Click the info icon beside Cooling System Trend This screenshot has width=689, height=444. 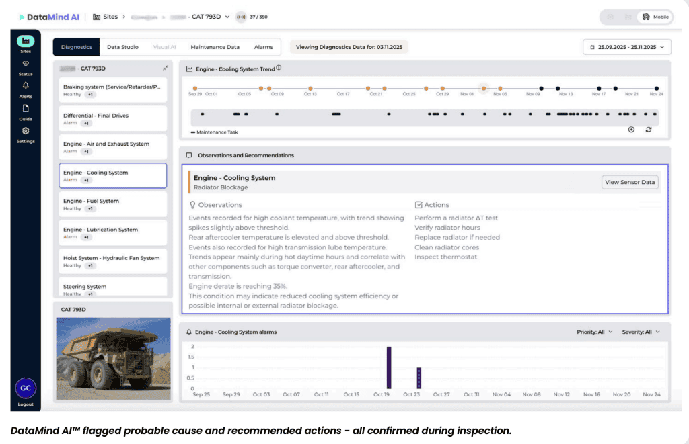[x=279, y=68]
